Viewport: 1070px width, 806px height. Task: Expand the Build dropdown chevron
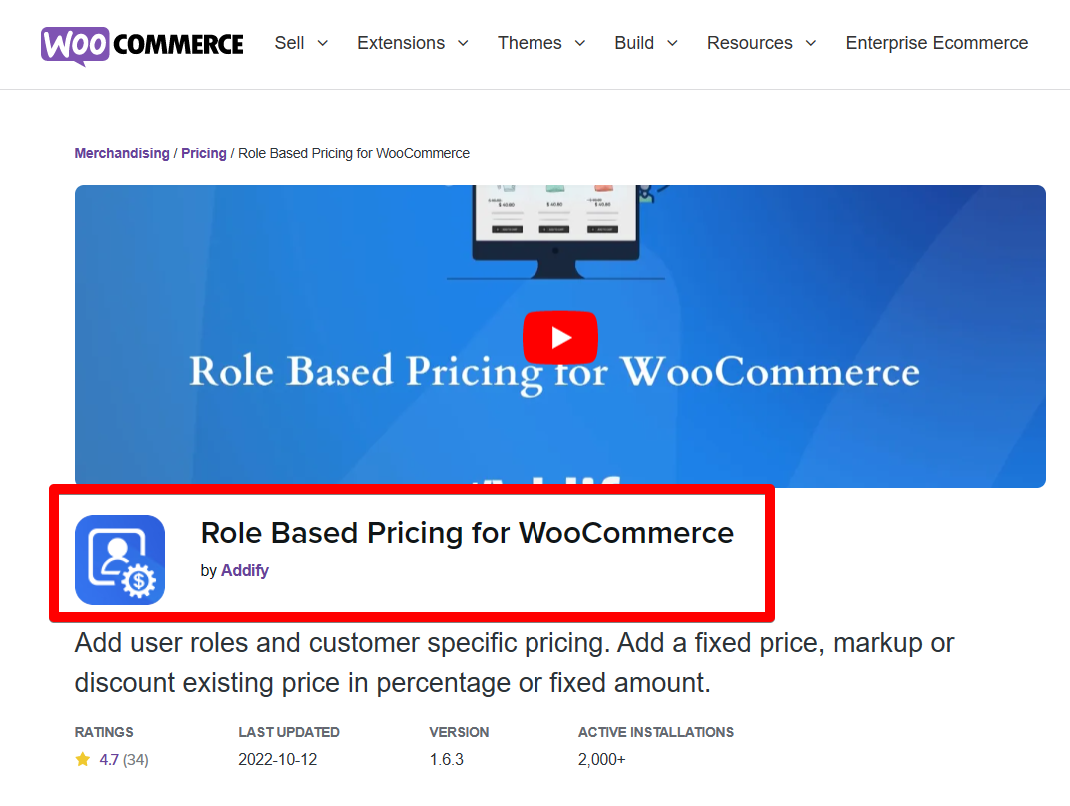pyautogui.click(x=672, y=43)
